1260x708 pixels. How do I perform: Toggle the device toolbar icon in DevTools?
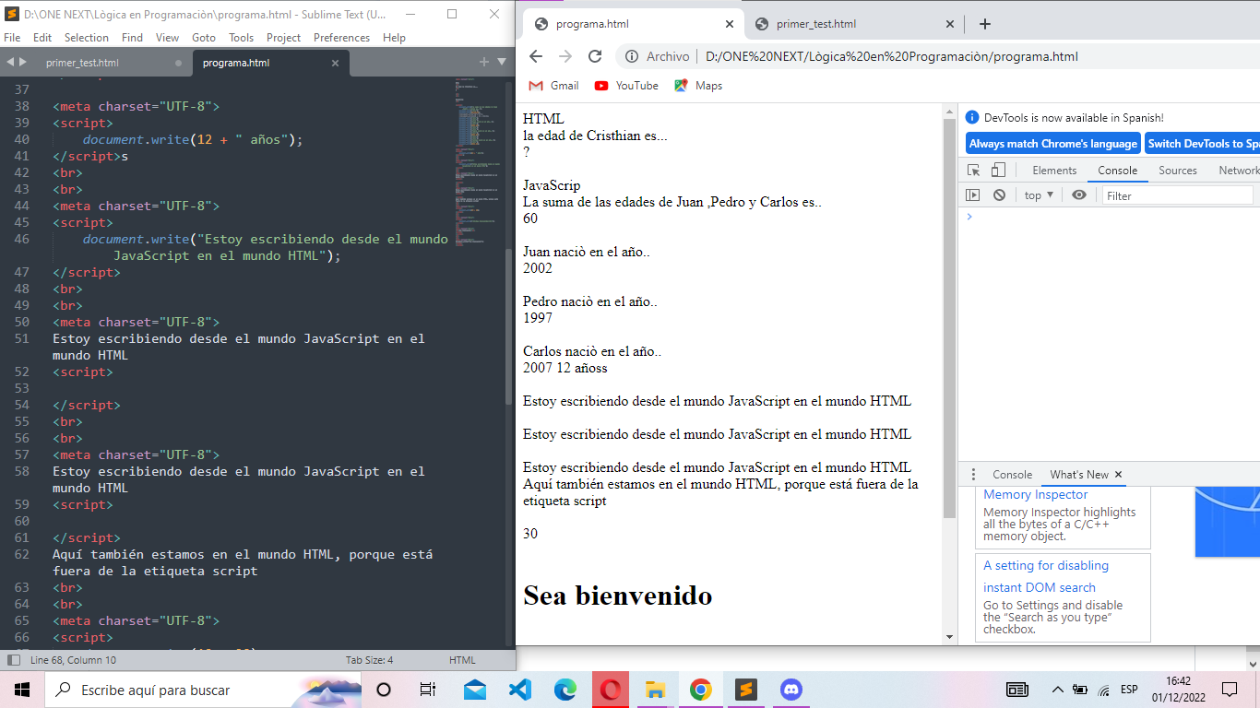[998, 171]
